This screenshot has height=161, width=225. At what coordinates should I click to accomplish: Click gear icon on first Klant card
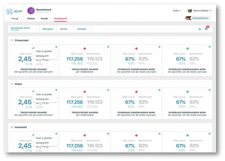pos(56,90)
